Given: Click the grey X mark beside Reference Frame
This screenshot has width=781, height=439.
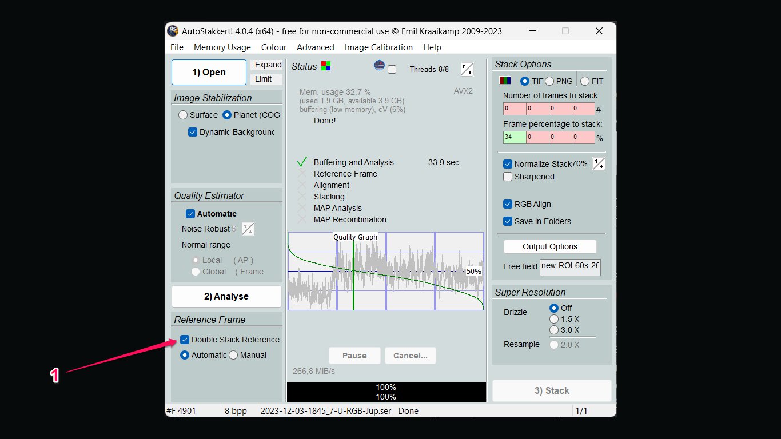Looking at the screenshot, I should click(302, 174).
